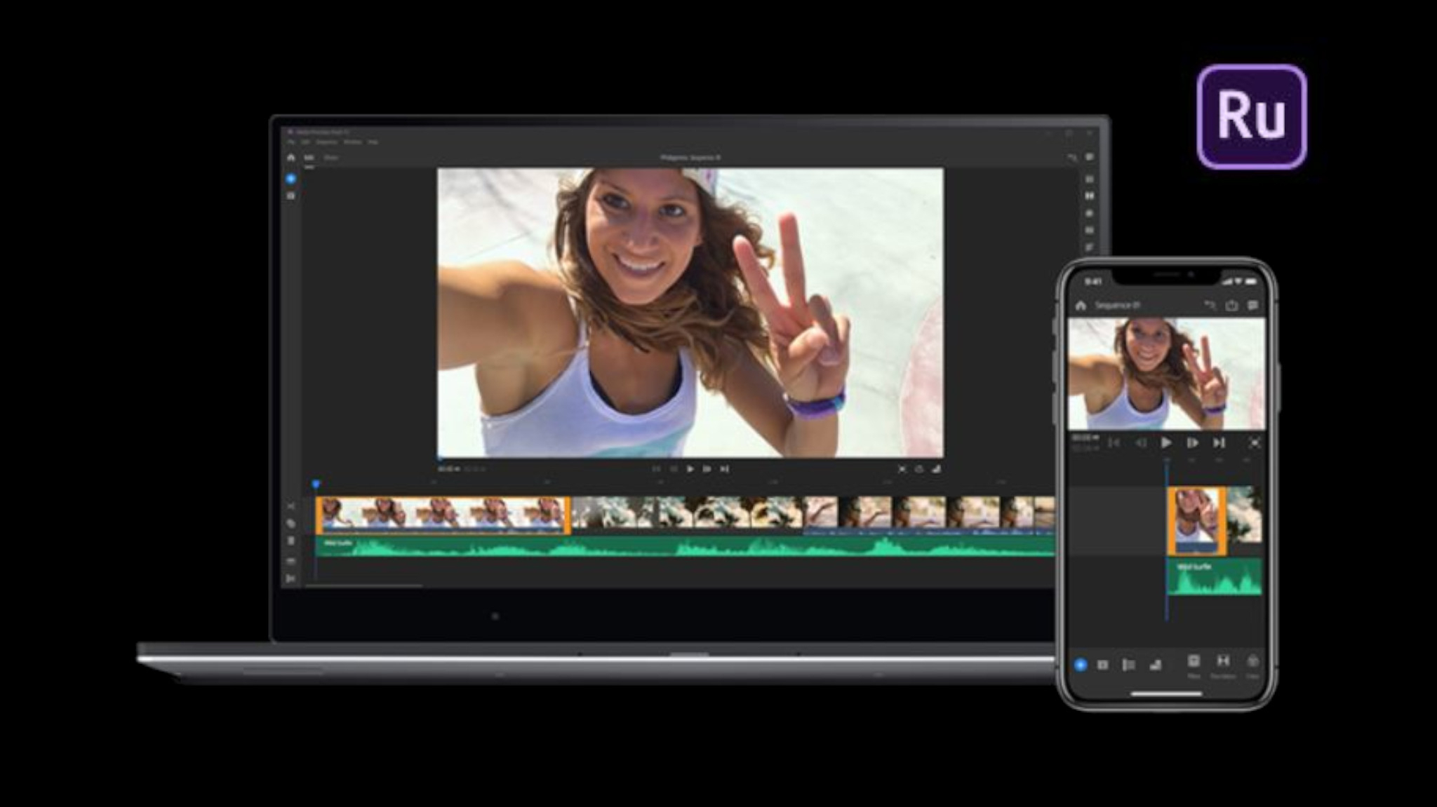The image size is (1437, 807).
Task: Toggle fullscreen preview on the laptop monitor
Action: tap(902, 468)
